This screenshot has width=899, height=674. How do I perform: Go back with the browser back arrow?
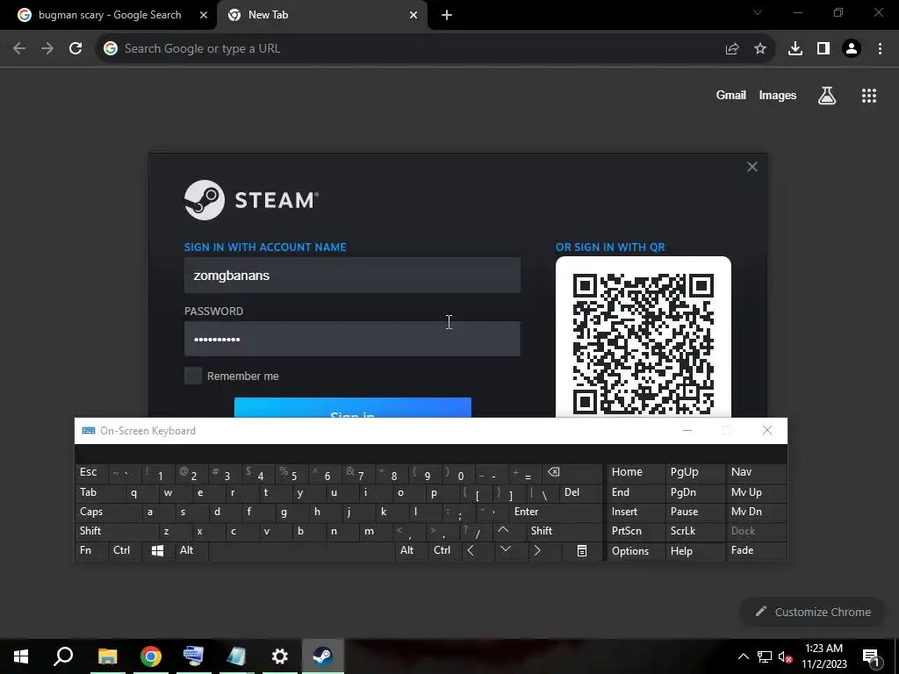[x=19, y=49]
